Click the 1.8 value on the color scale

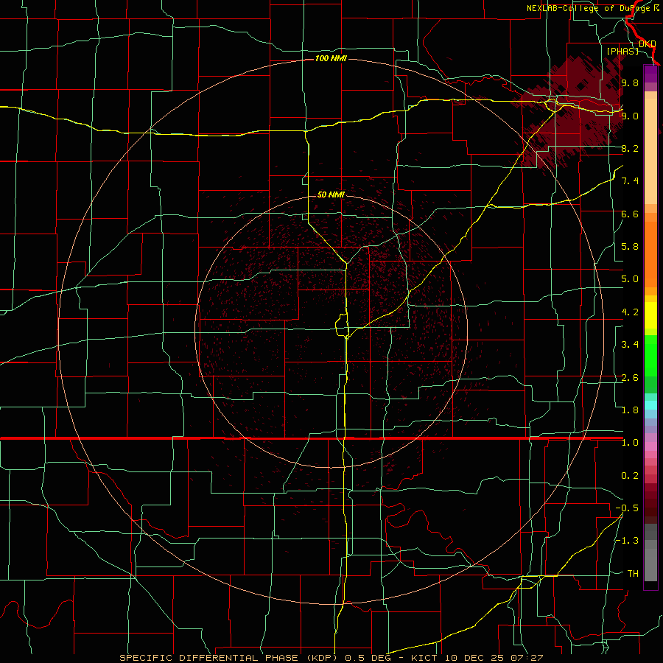(x=630, y=410)
